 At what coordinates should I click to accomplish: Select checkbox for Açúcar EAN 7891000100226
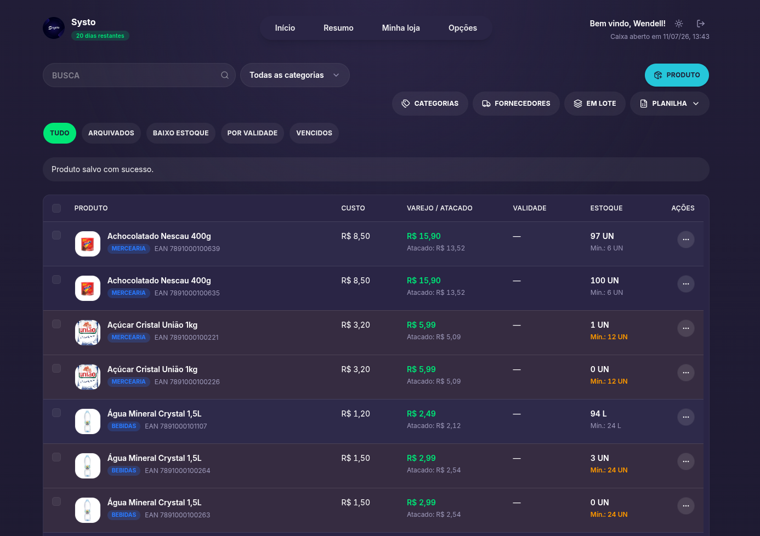(x=56, y=368)
